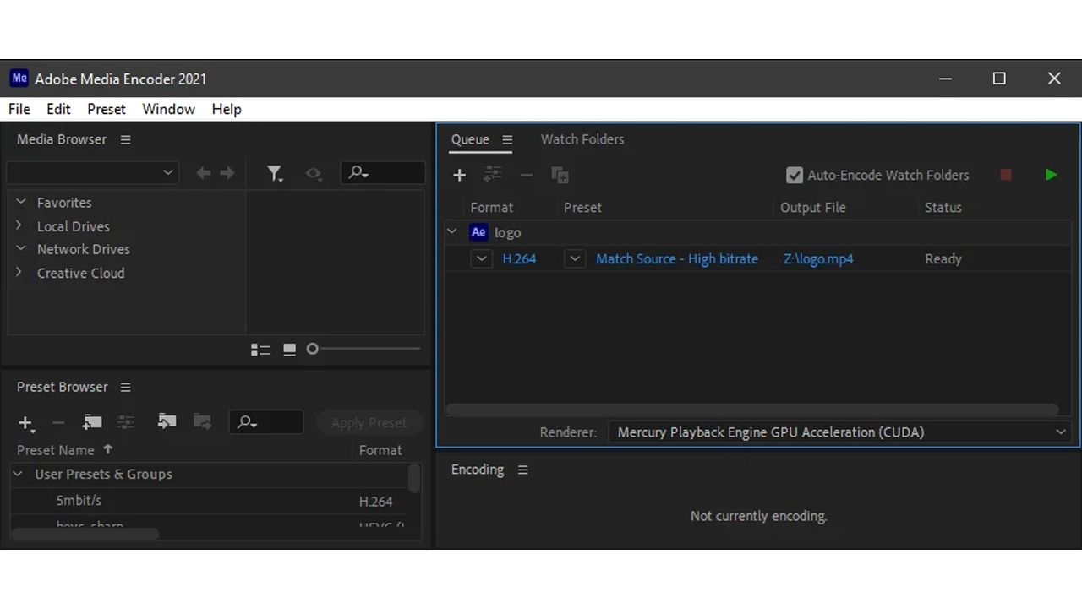Image resolution: width=1082 pixels, height=608 pixels.
Task: Click the Add Source plus icon in Queue
Action: tap(459, 175)
